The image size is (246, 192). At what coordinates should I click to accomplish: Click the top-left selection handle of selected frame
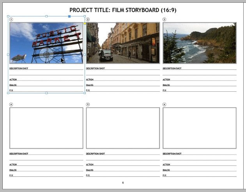click(x=8, y=16)
